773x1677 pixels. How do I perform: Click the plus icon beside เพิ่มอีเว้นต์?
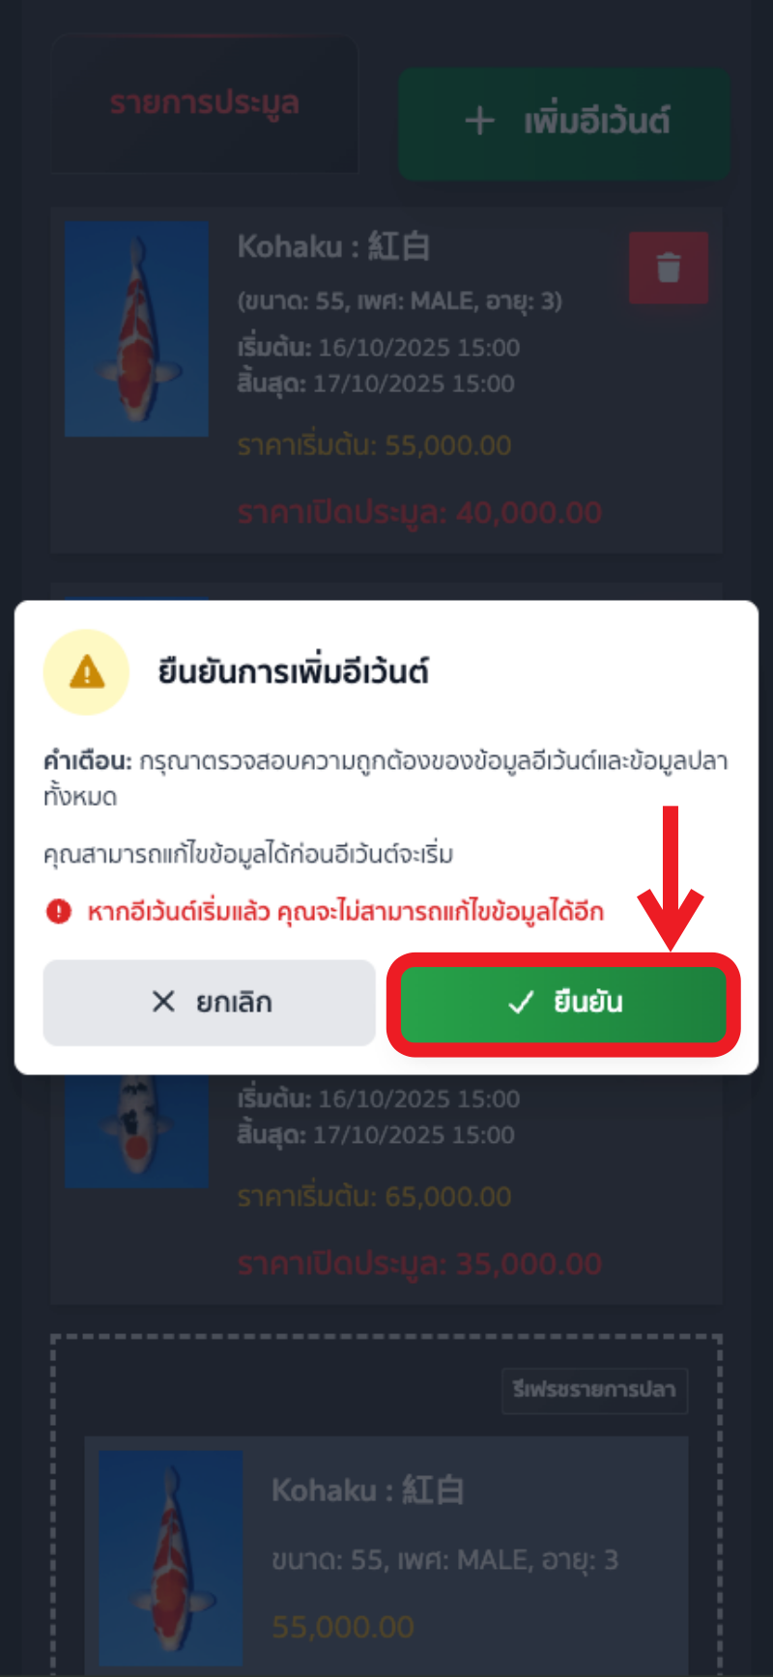(x=479, y=122)
